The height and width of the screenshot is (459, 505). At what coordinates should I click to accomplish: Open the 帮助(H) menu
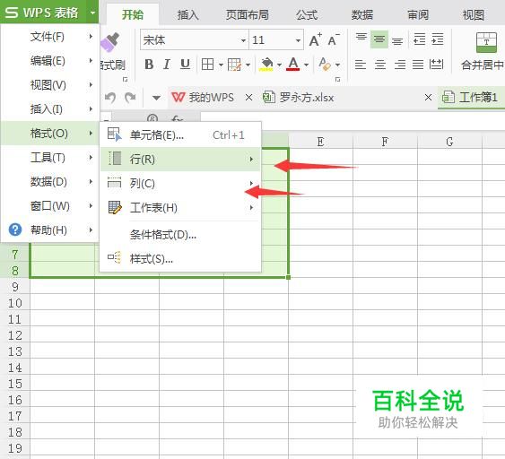coord(49,230)
